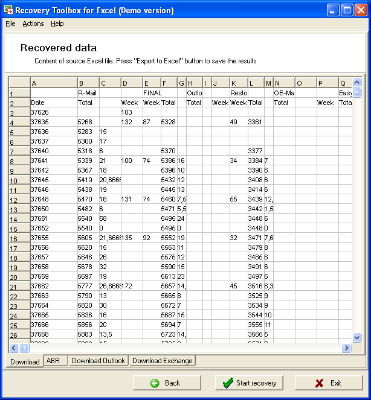This screenshot has width=371, height=400.
Task: Select row header 8
Action: pos(19,160)
